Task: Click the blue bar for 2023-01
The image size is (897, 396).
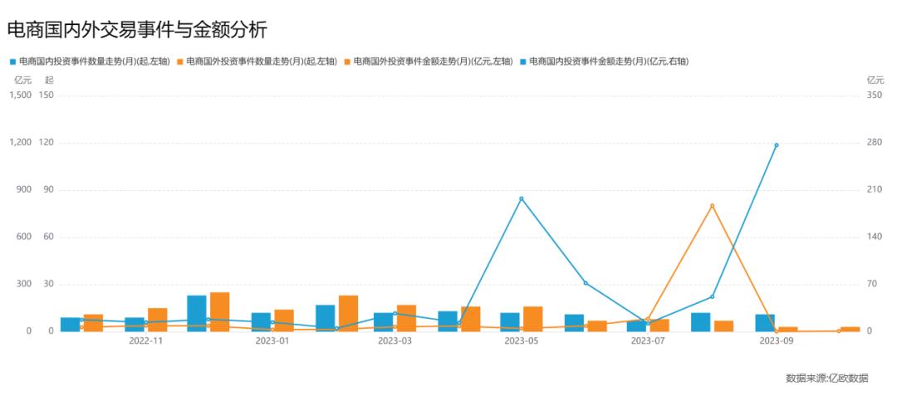Action: click(261, 322)
